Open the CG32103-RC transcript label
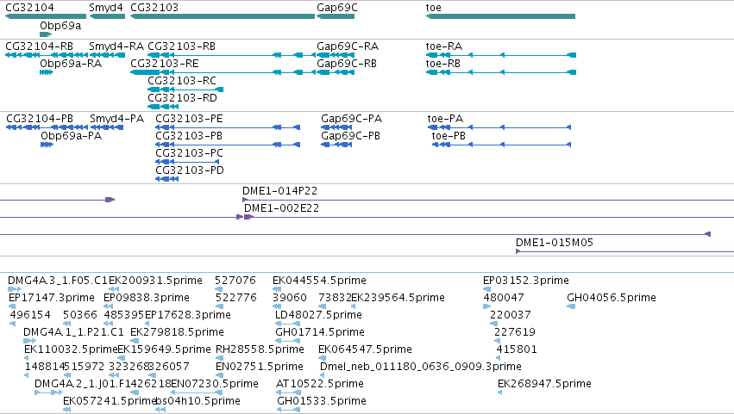The image size is (734, 414). click(x=182, y=81)
